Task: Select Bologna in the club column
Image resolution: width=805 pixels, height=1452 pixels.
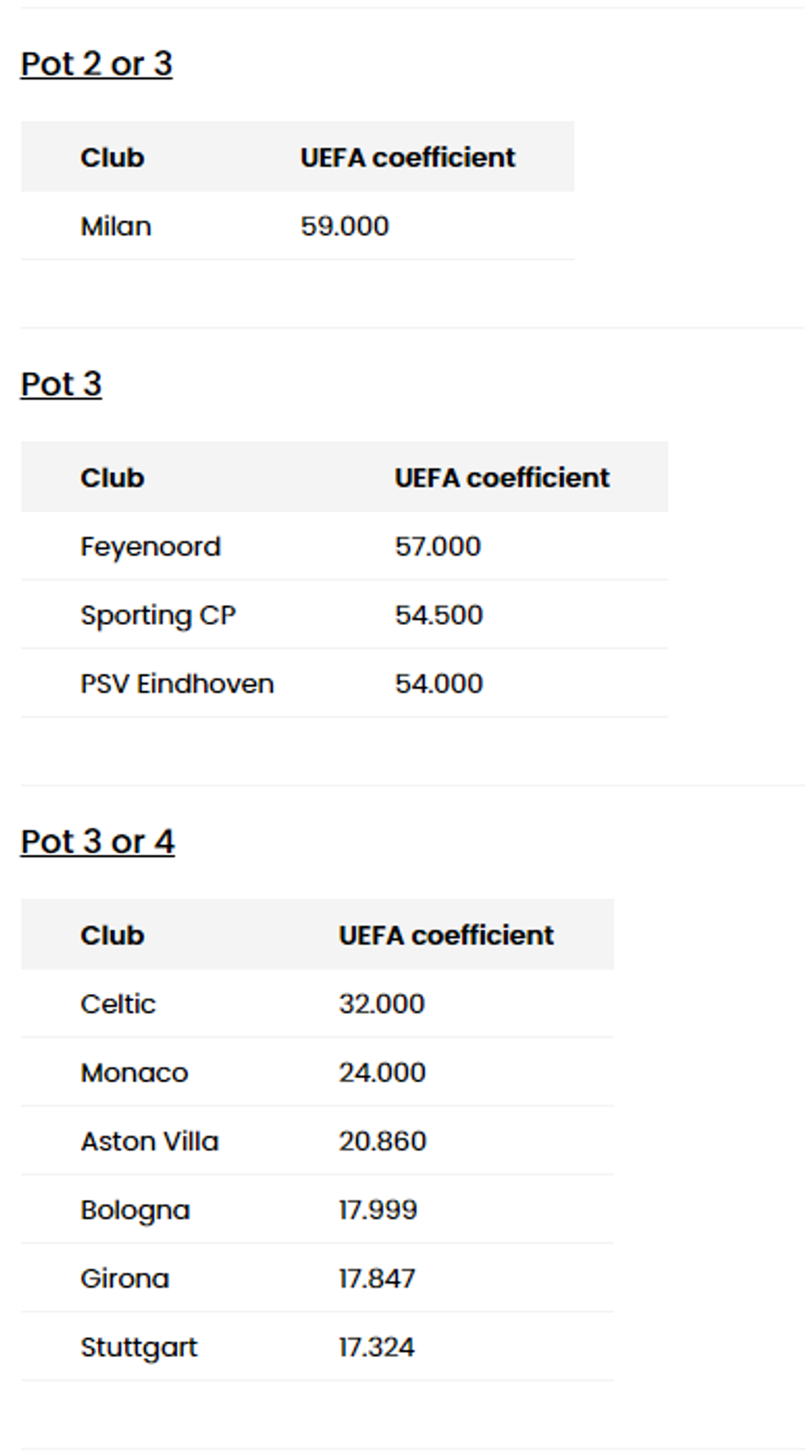Action: (135, 1210)
